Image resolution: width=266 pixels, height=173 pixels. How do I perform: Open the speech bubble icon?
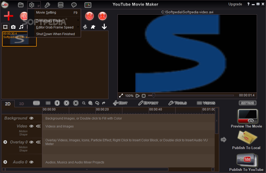click(x=74, y=5)
